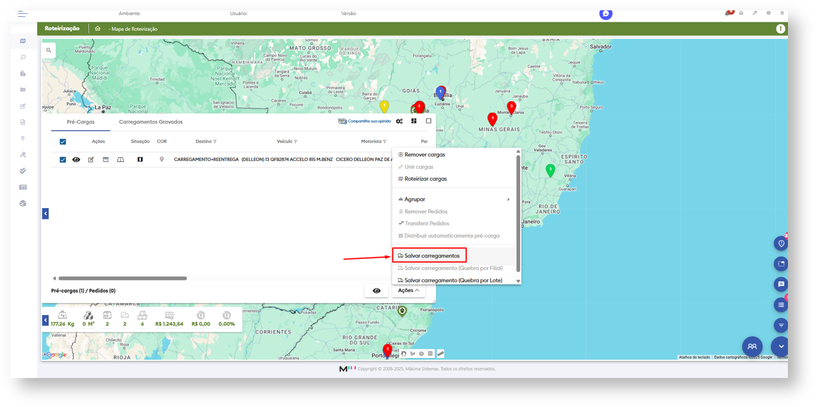Switch to the Carregamentos Gravados tab
817x407 pixels.
pyautogui.click(x=150, y=122)
